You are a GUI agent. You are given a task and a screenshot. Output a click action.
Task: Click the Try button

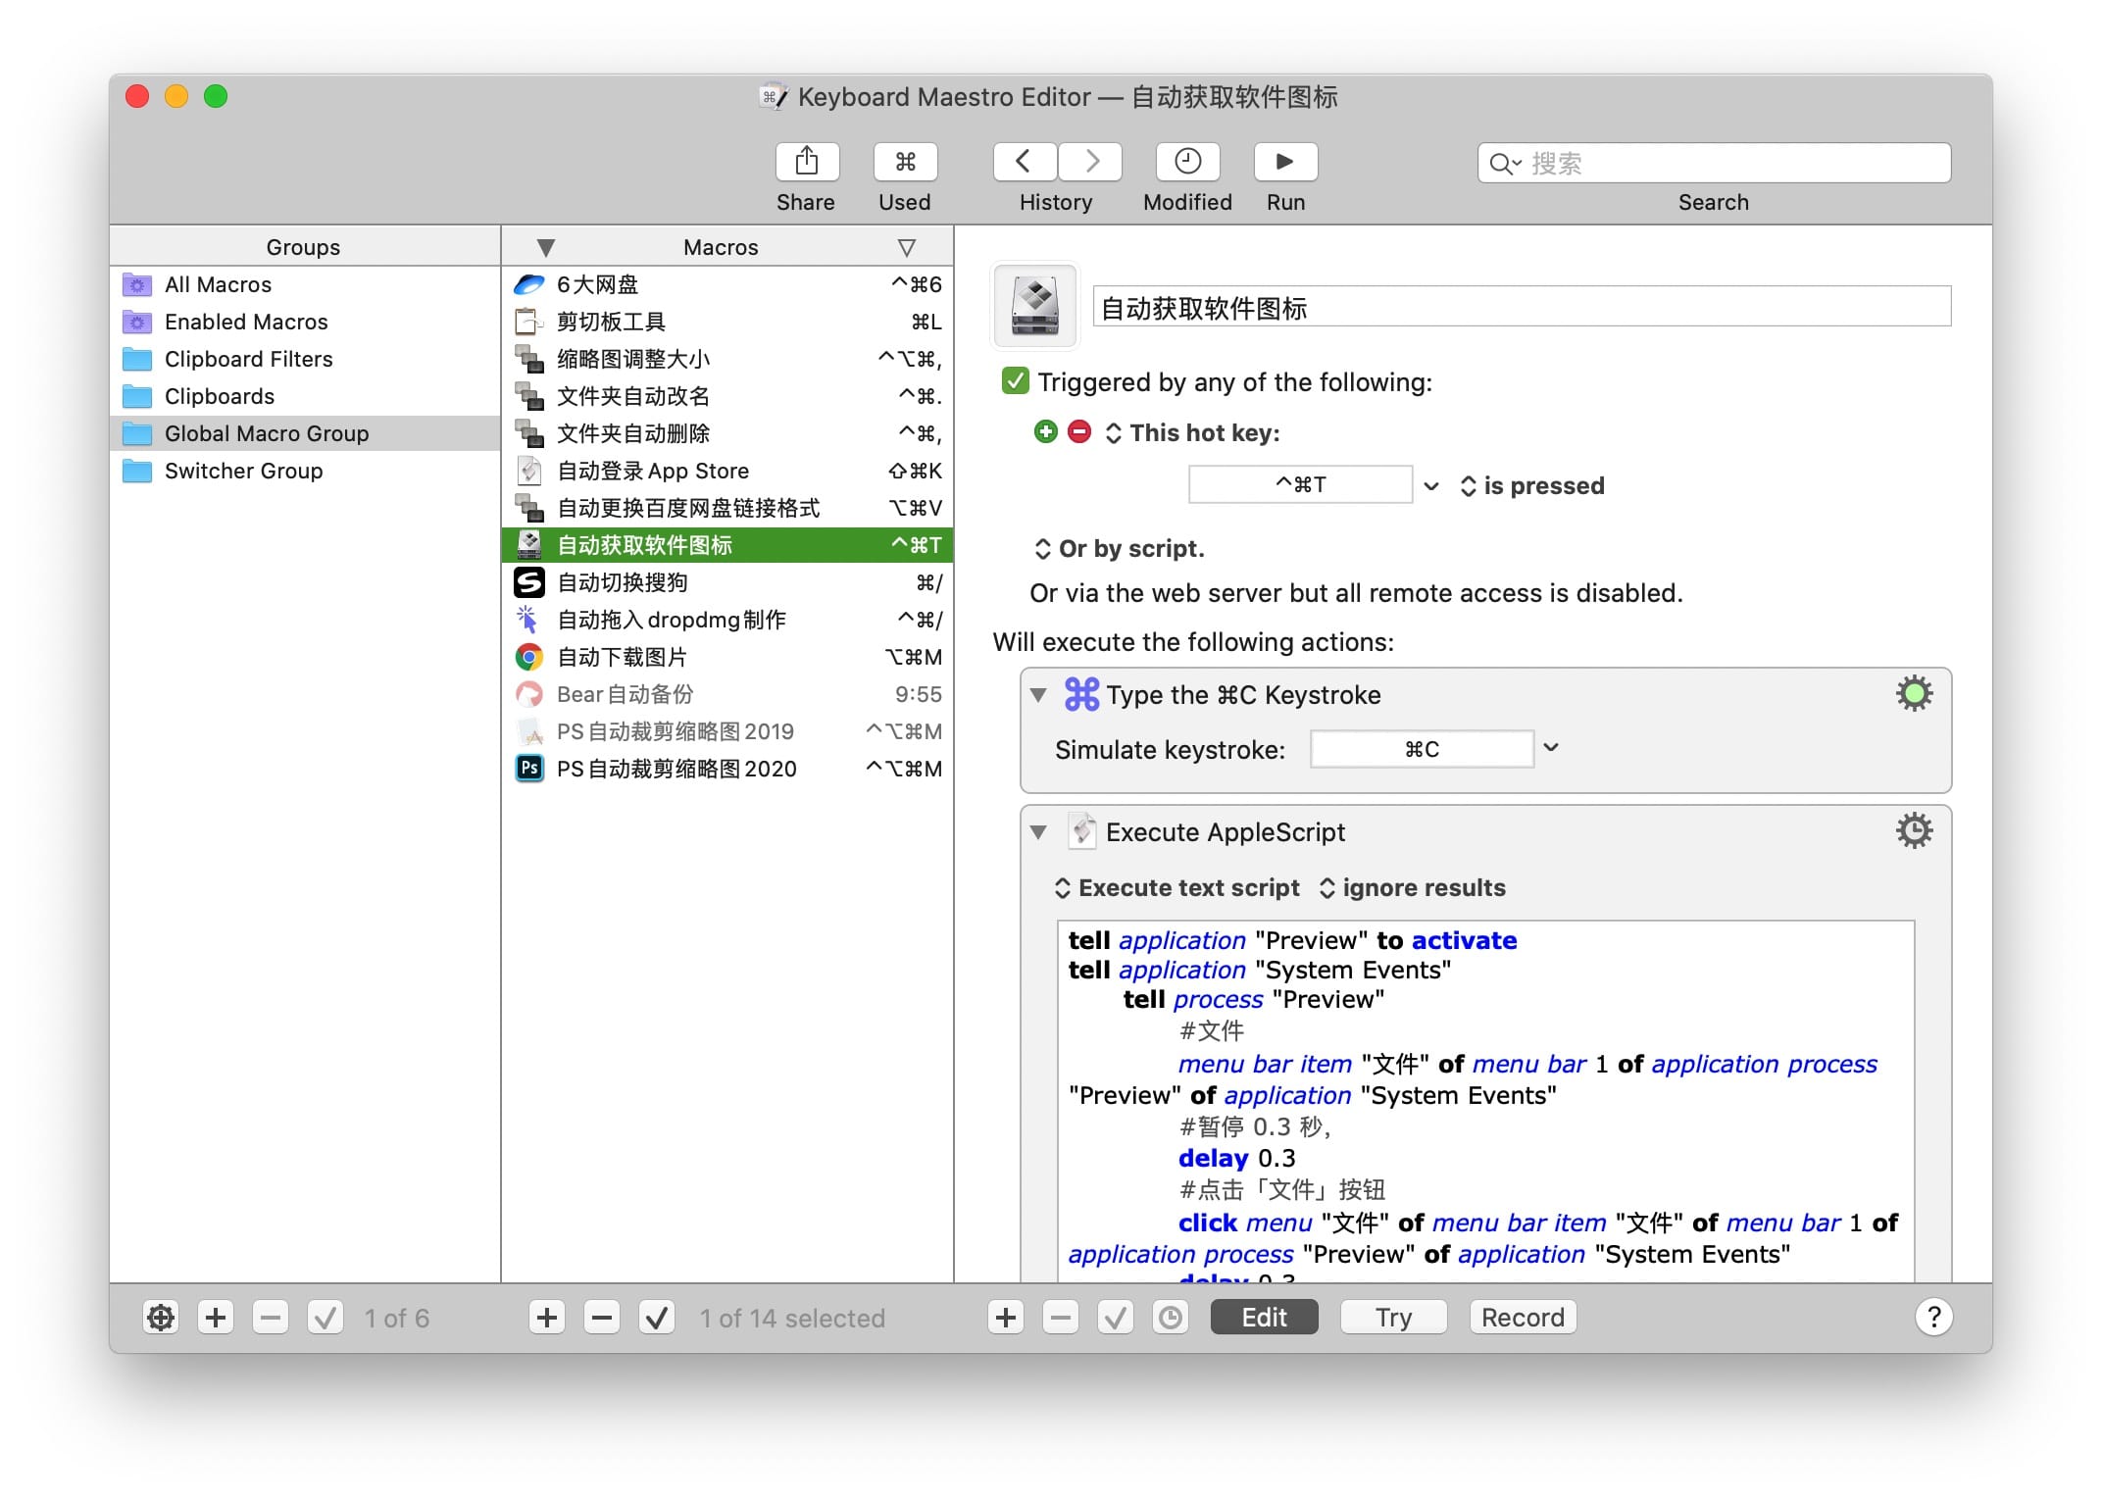tap(1393, 1318)
